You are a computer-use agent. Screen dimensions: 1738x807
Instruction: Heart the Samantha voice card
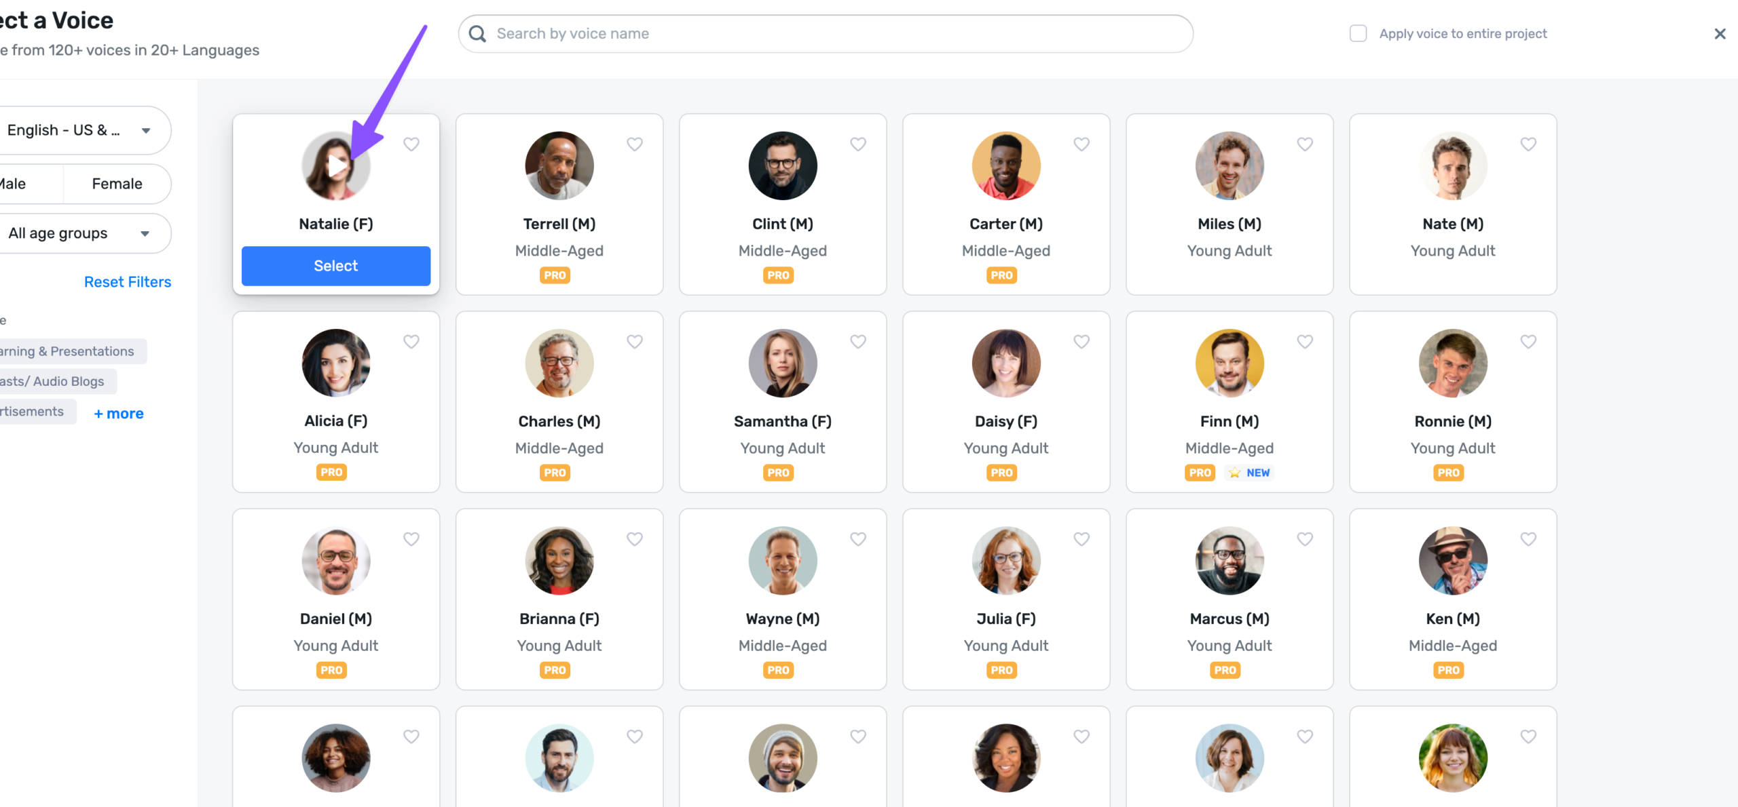tap(858, 342)
